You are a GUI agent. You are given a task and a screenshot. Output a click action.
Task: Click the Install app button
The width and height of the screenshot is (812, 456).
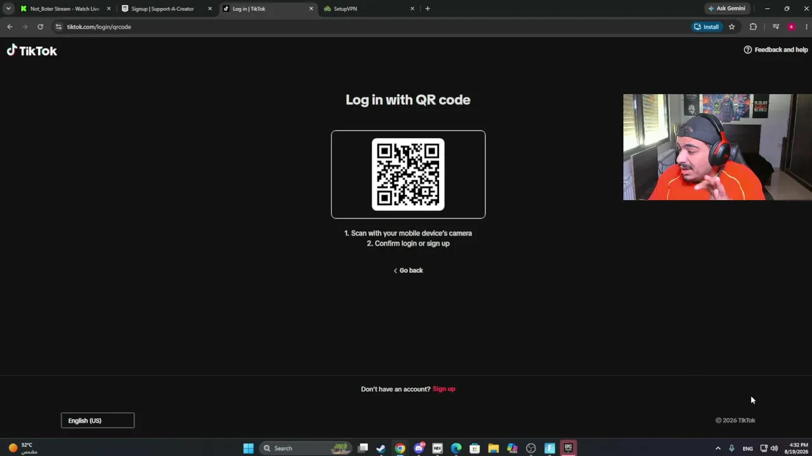706,27
